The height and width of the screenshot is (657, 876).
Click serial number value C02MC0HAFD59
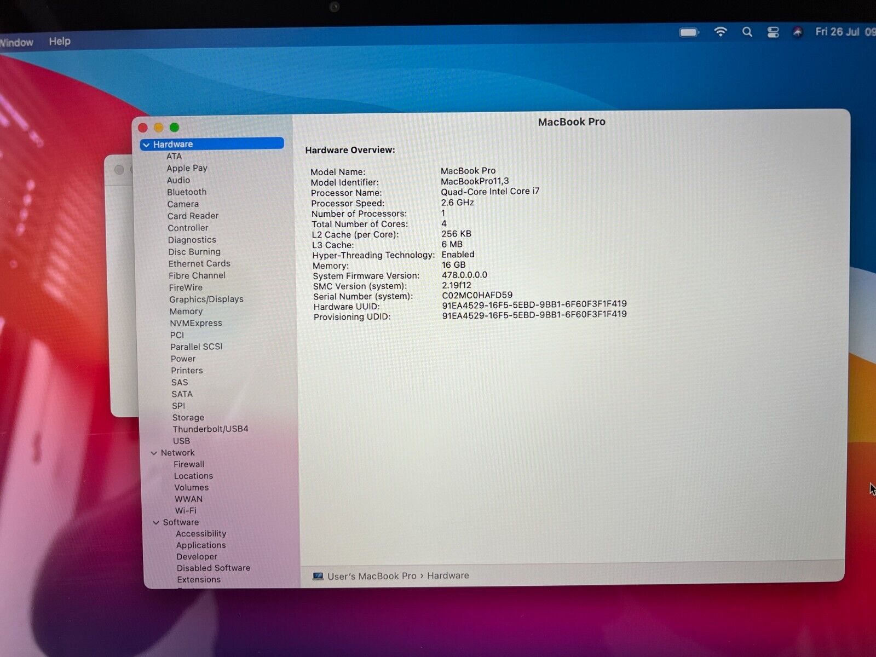(477, 295)
